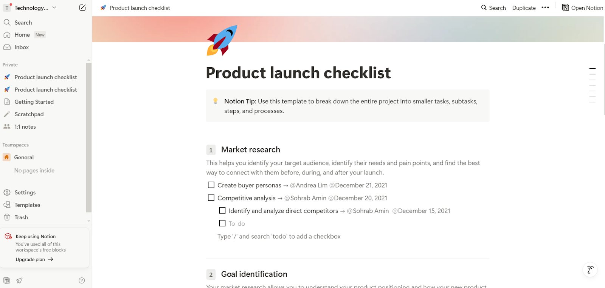
Task: Tick the Competitive analysis checkbox
Action: (211, 197)
